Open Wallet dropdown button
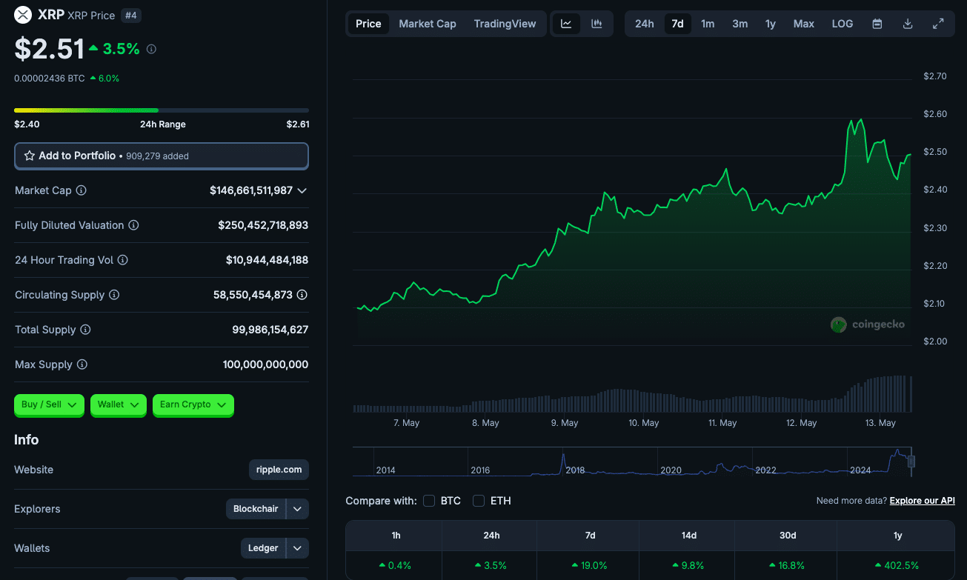 pyautogui.click(x=118, y=404)
